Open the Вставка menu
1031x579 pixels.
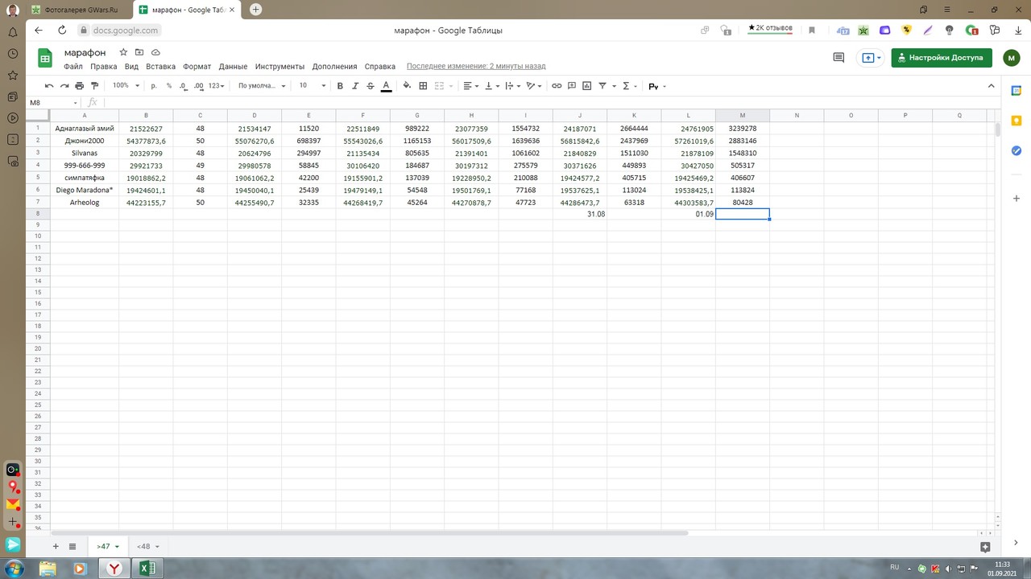pos(161,67)
